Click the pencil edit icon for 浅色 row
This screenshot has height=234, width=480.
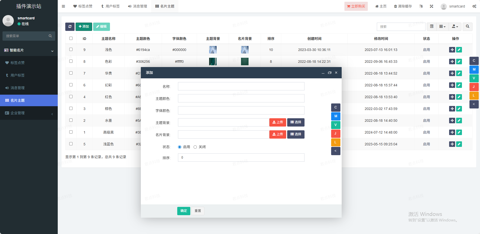459,50
